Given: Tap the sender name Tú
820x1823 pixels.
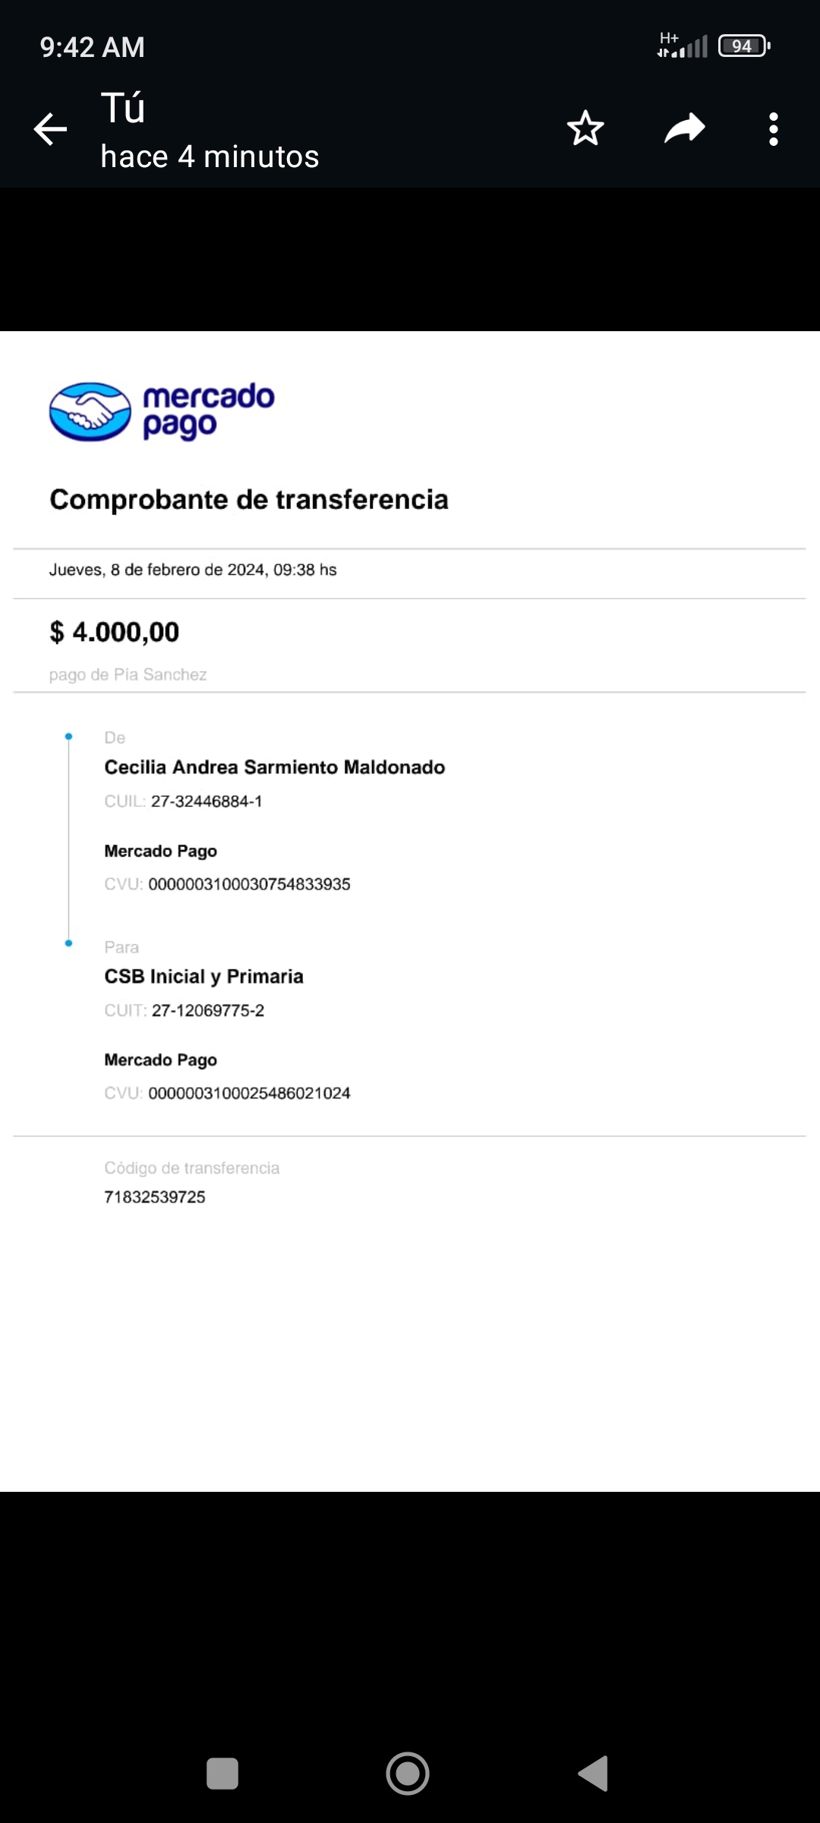Looking at the screenshot, I should [123, 108].
